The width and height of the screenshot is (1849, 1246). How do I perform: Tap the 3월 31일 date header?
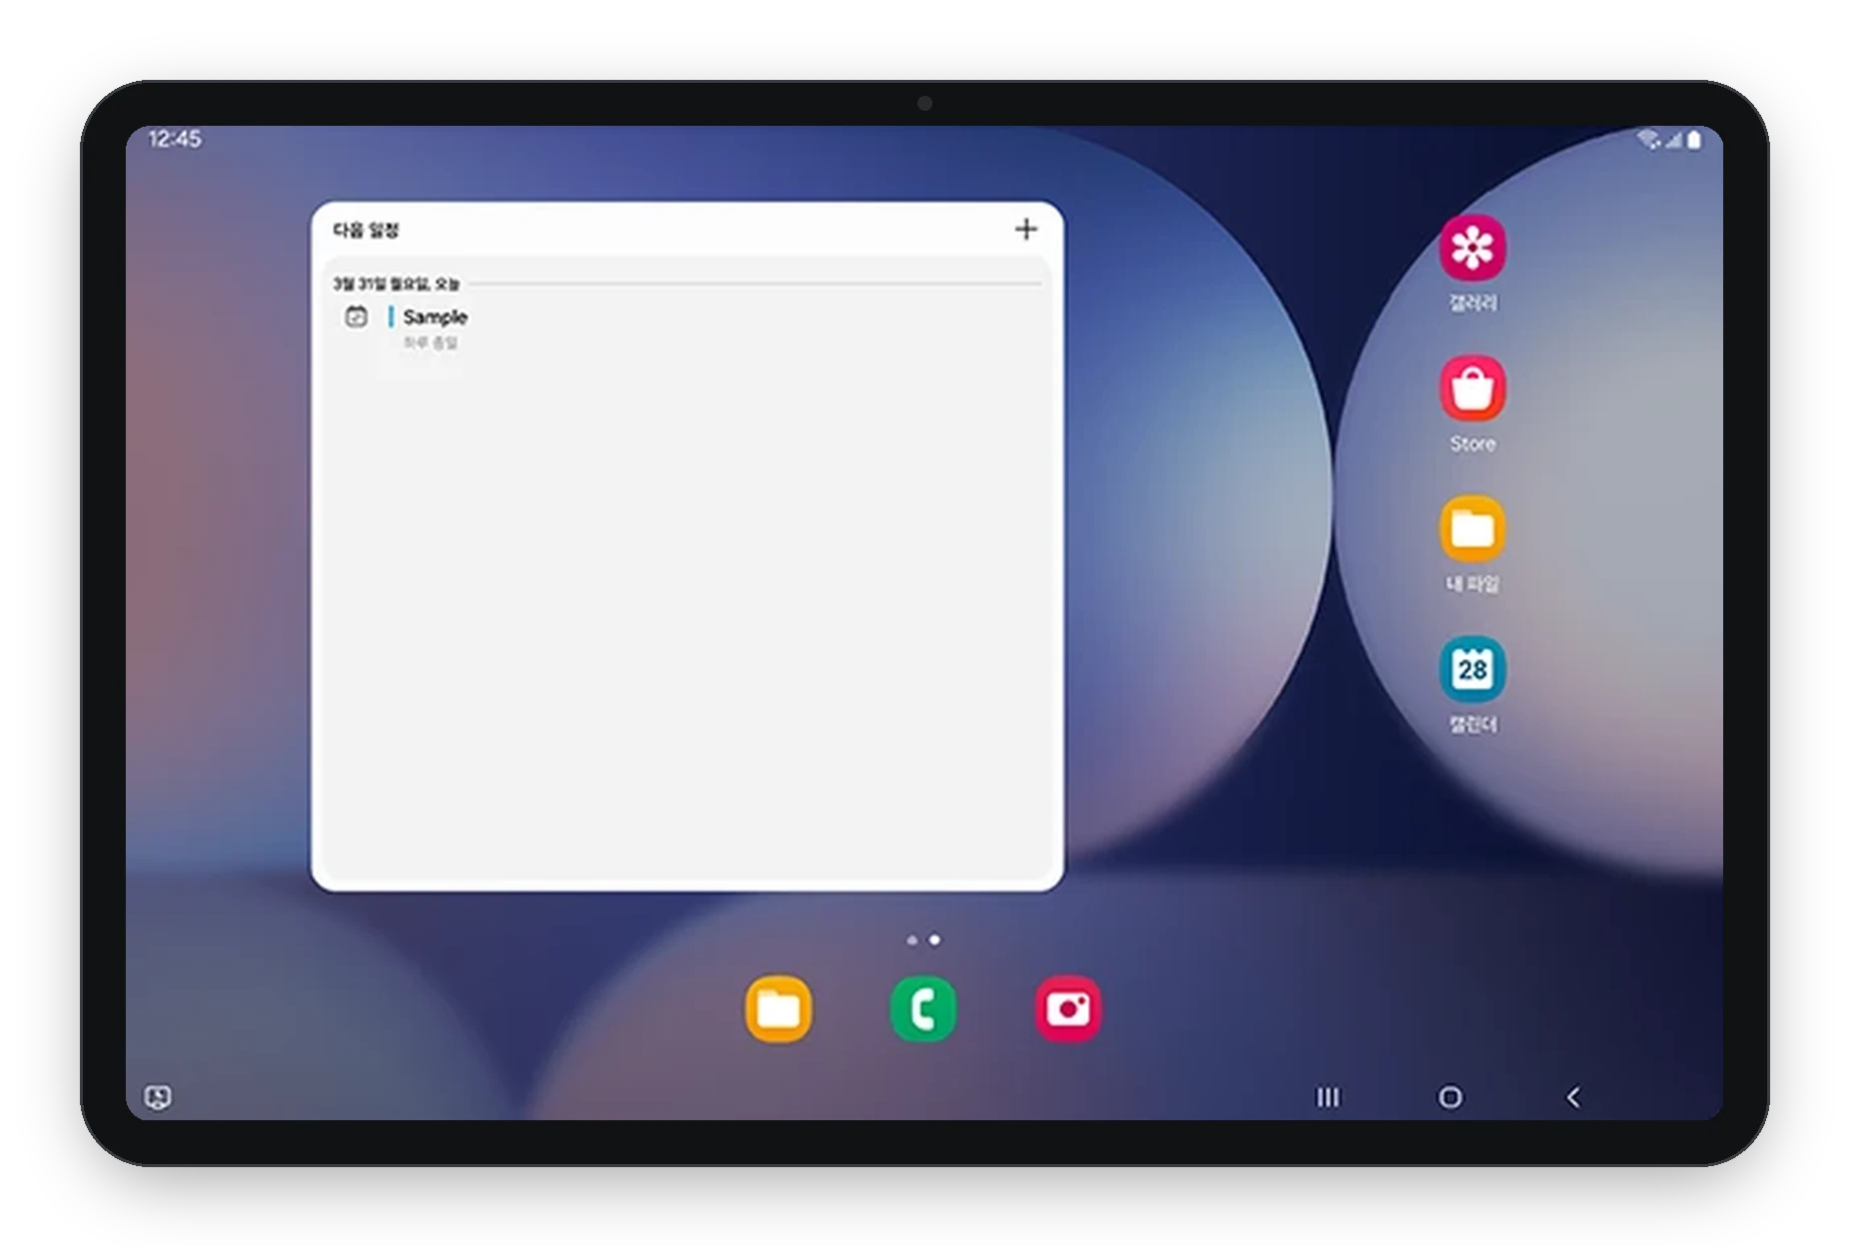tap(395, 285)
